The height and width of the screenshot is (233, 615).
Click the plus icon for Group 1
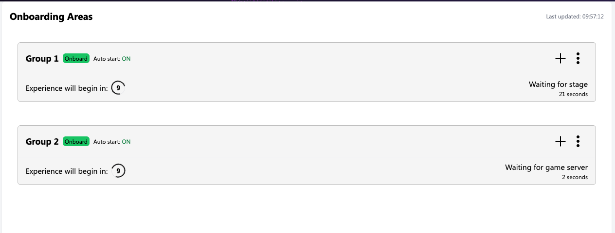[561, 59]
